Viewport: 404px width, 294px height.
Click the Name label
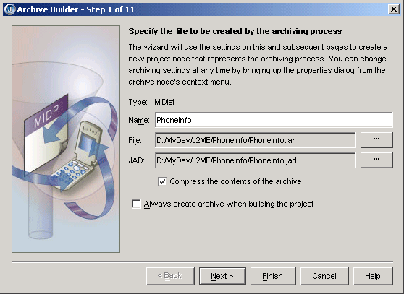[x=139, y=120]
